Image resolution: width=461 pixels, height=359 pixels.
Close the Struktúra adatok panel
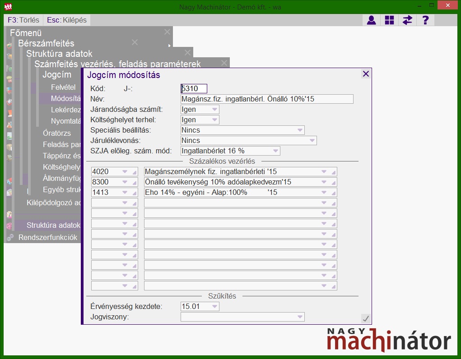tap(187, 53)
